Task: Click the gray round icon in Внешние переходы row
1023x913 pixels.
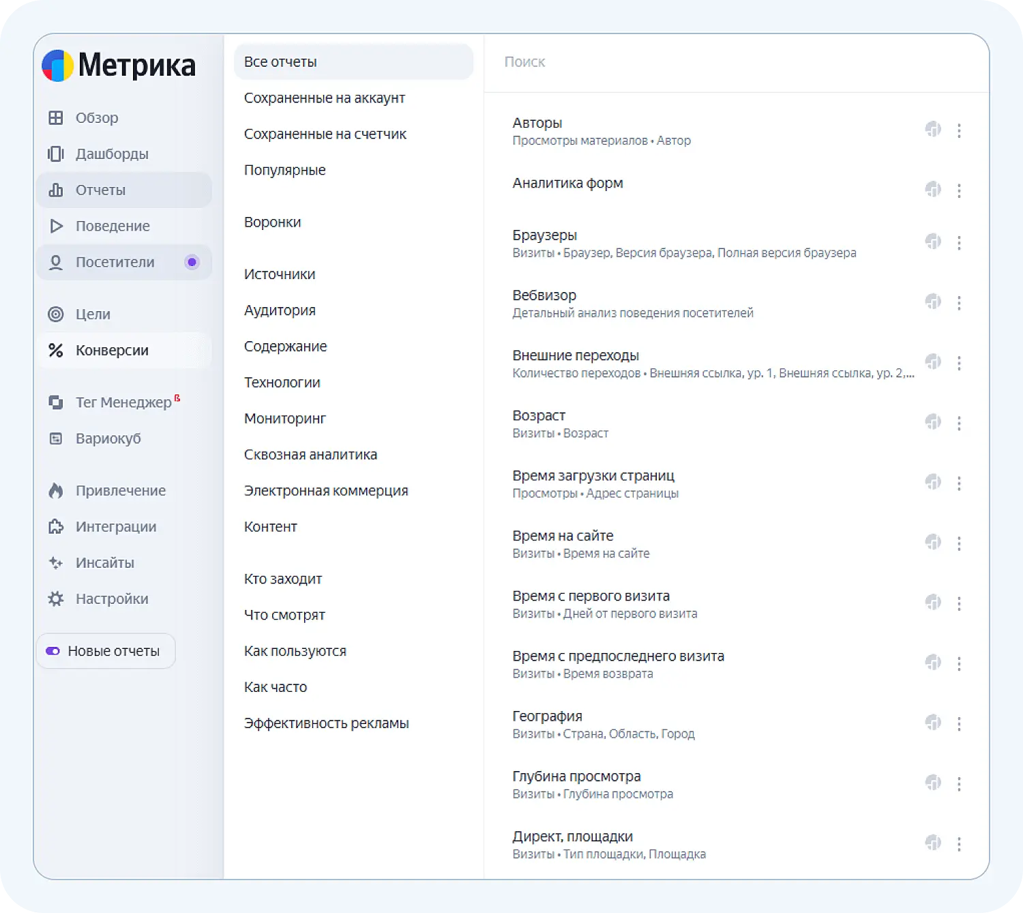Action: tap(933, 362)
